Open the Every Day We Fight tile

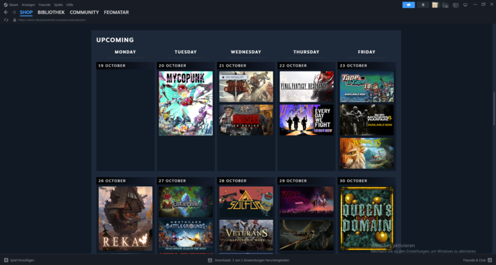click(x=306, y=120)
